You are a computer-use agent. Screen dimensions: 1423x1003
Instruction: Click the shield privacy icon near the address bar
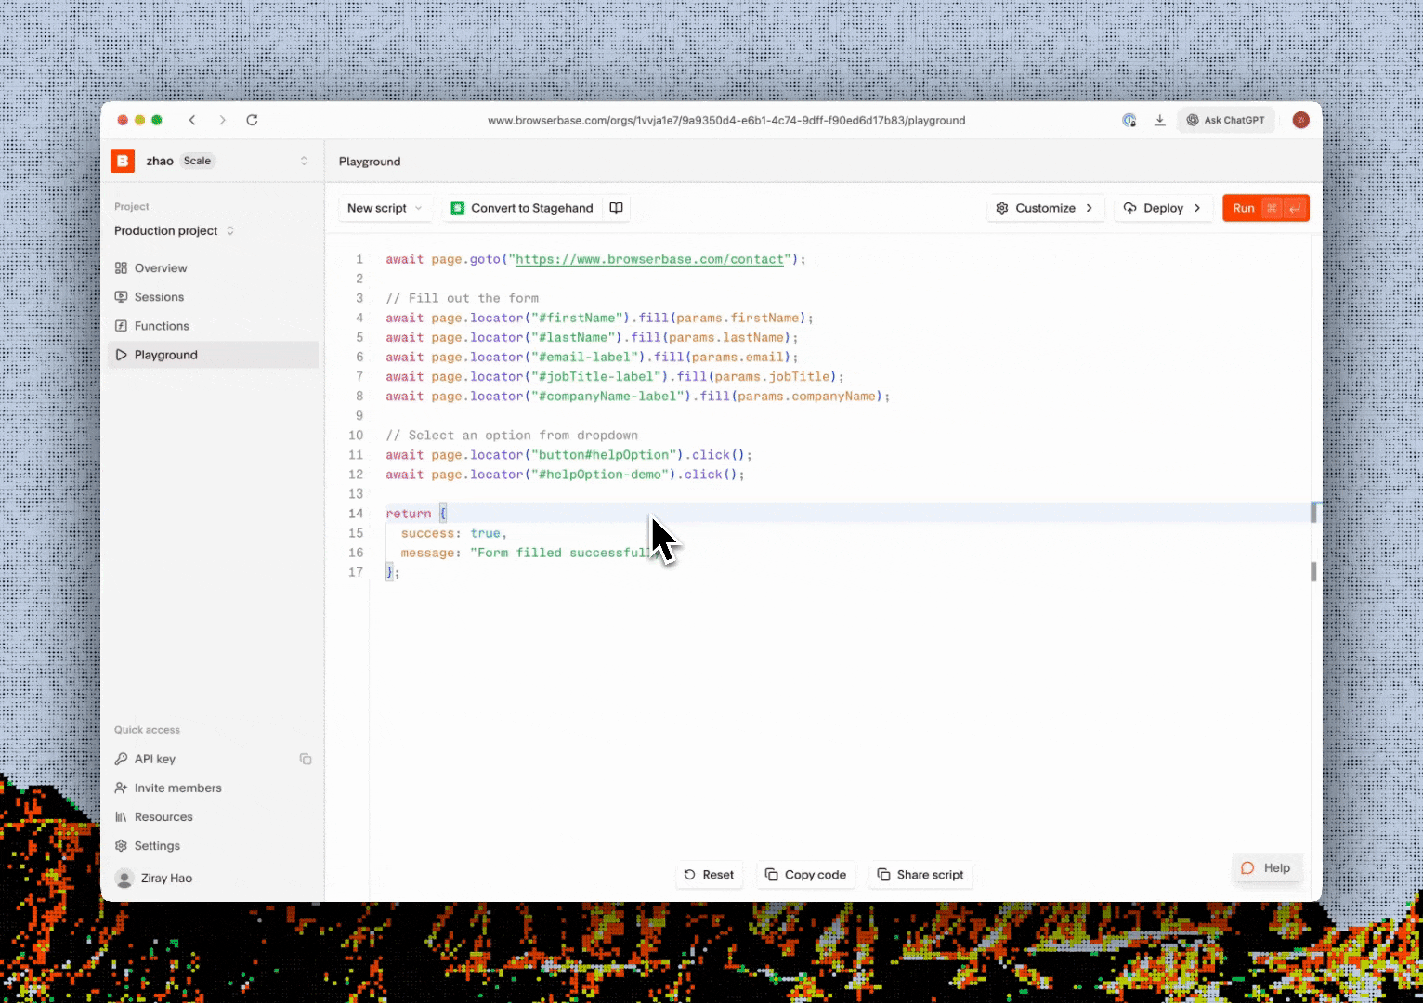1129,120
